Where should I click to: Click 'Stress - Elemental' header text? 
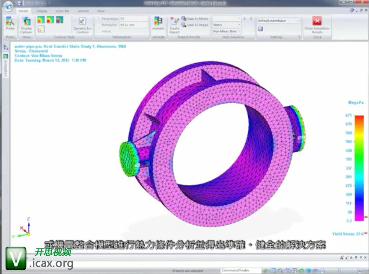(31, 51)
